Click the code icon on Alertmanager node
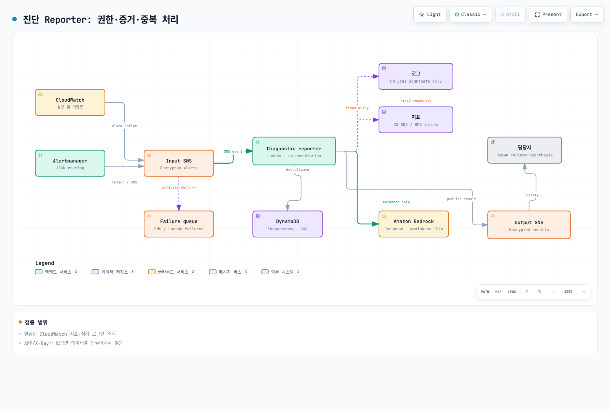 [40, 155]
